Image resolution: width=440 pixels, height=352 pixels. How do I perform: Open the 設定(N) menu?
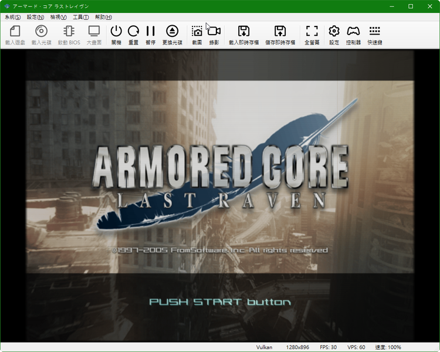(35, 17)
